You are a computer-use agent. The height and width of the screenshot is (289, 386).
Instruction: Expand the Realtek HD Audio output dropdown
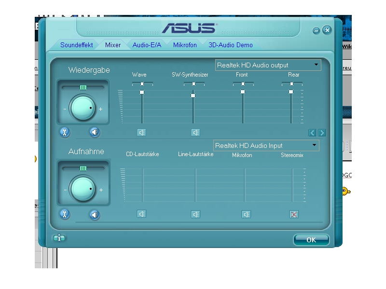pos(268,65)
